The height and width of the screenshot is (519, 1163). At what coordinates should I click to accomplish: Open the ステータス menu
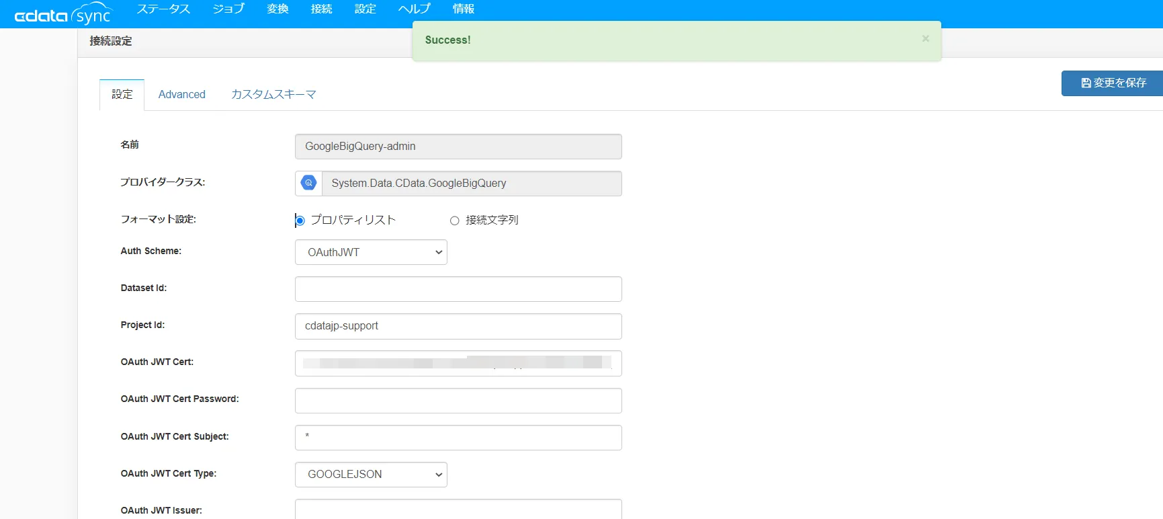click(163, 9)
